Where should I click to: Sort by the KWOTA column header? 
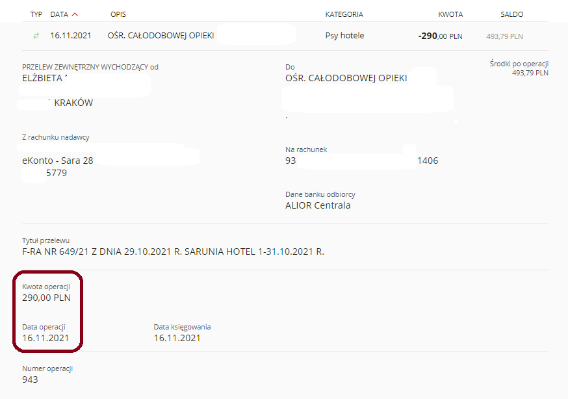(x=450, y=14)
